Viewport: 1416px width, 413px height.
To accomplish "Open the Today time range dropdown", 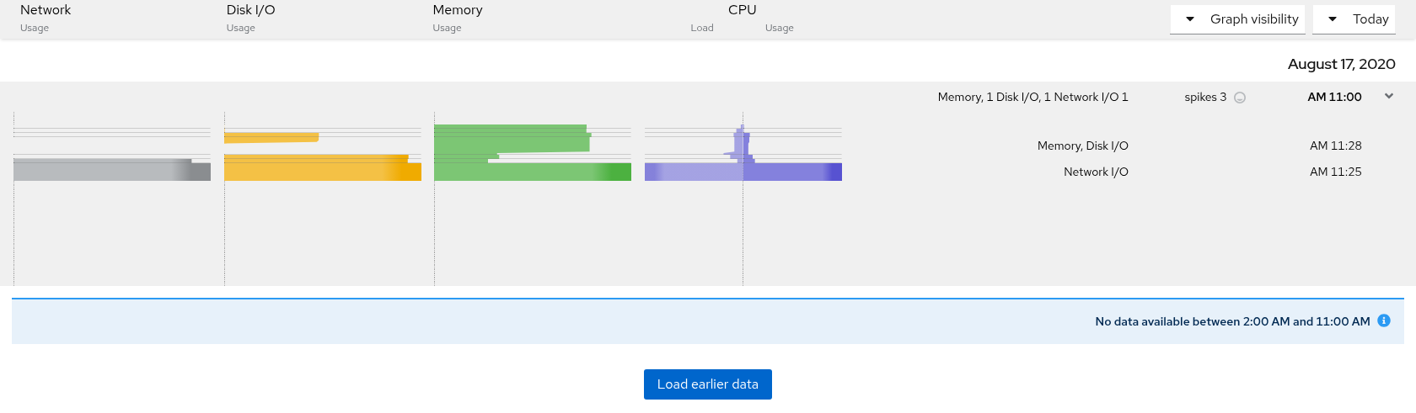I will (1354, 19).
